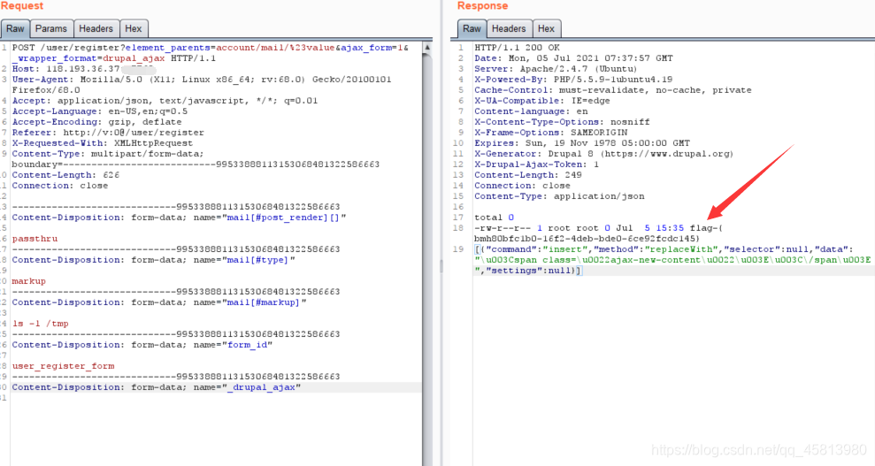Click the X-Frame-Options: SAMEORIGIN line
Image resolution: width=875 pixels, height=466 pixels.
click(x=551, y=132)
